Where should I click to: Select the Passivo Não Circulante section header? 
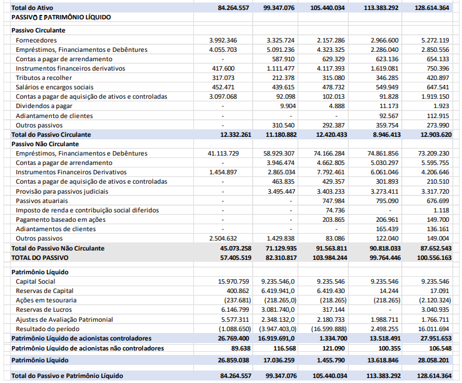tap(43, 144)
